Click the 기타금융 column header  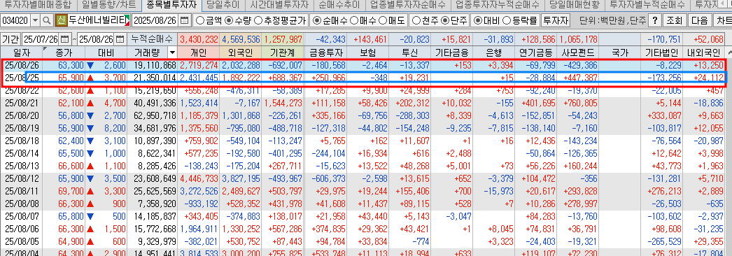click(x=452, y=52)
